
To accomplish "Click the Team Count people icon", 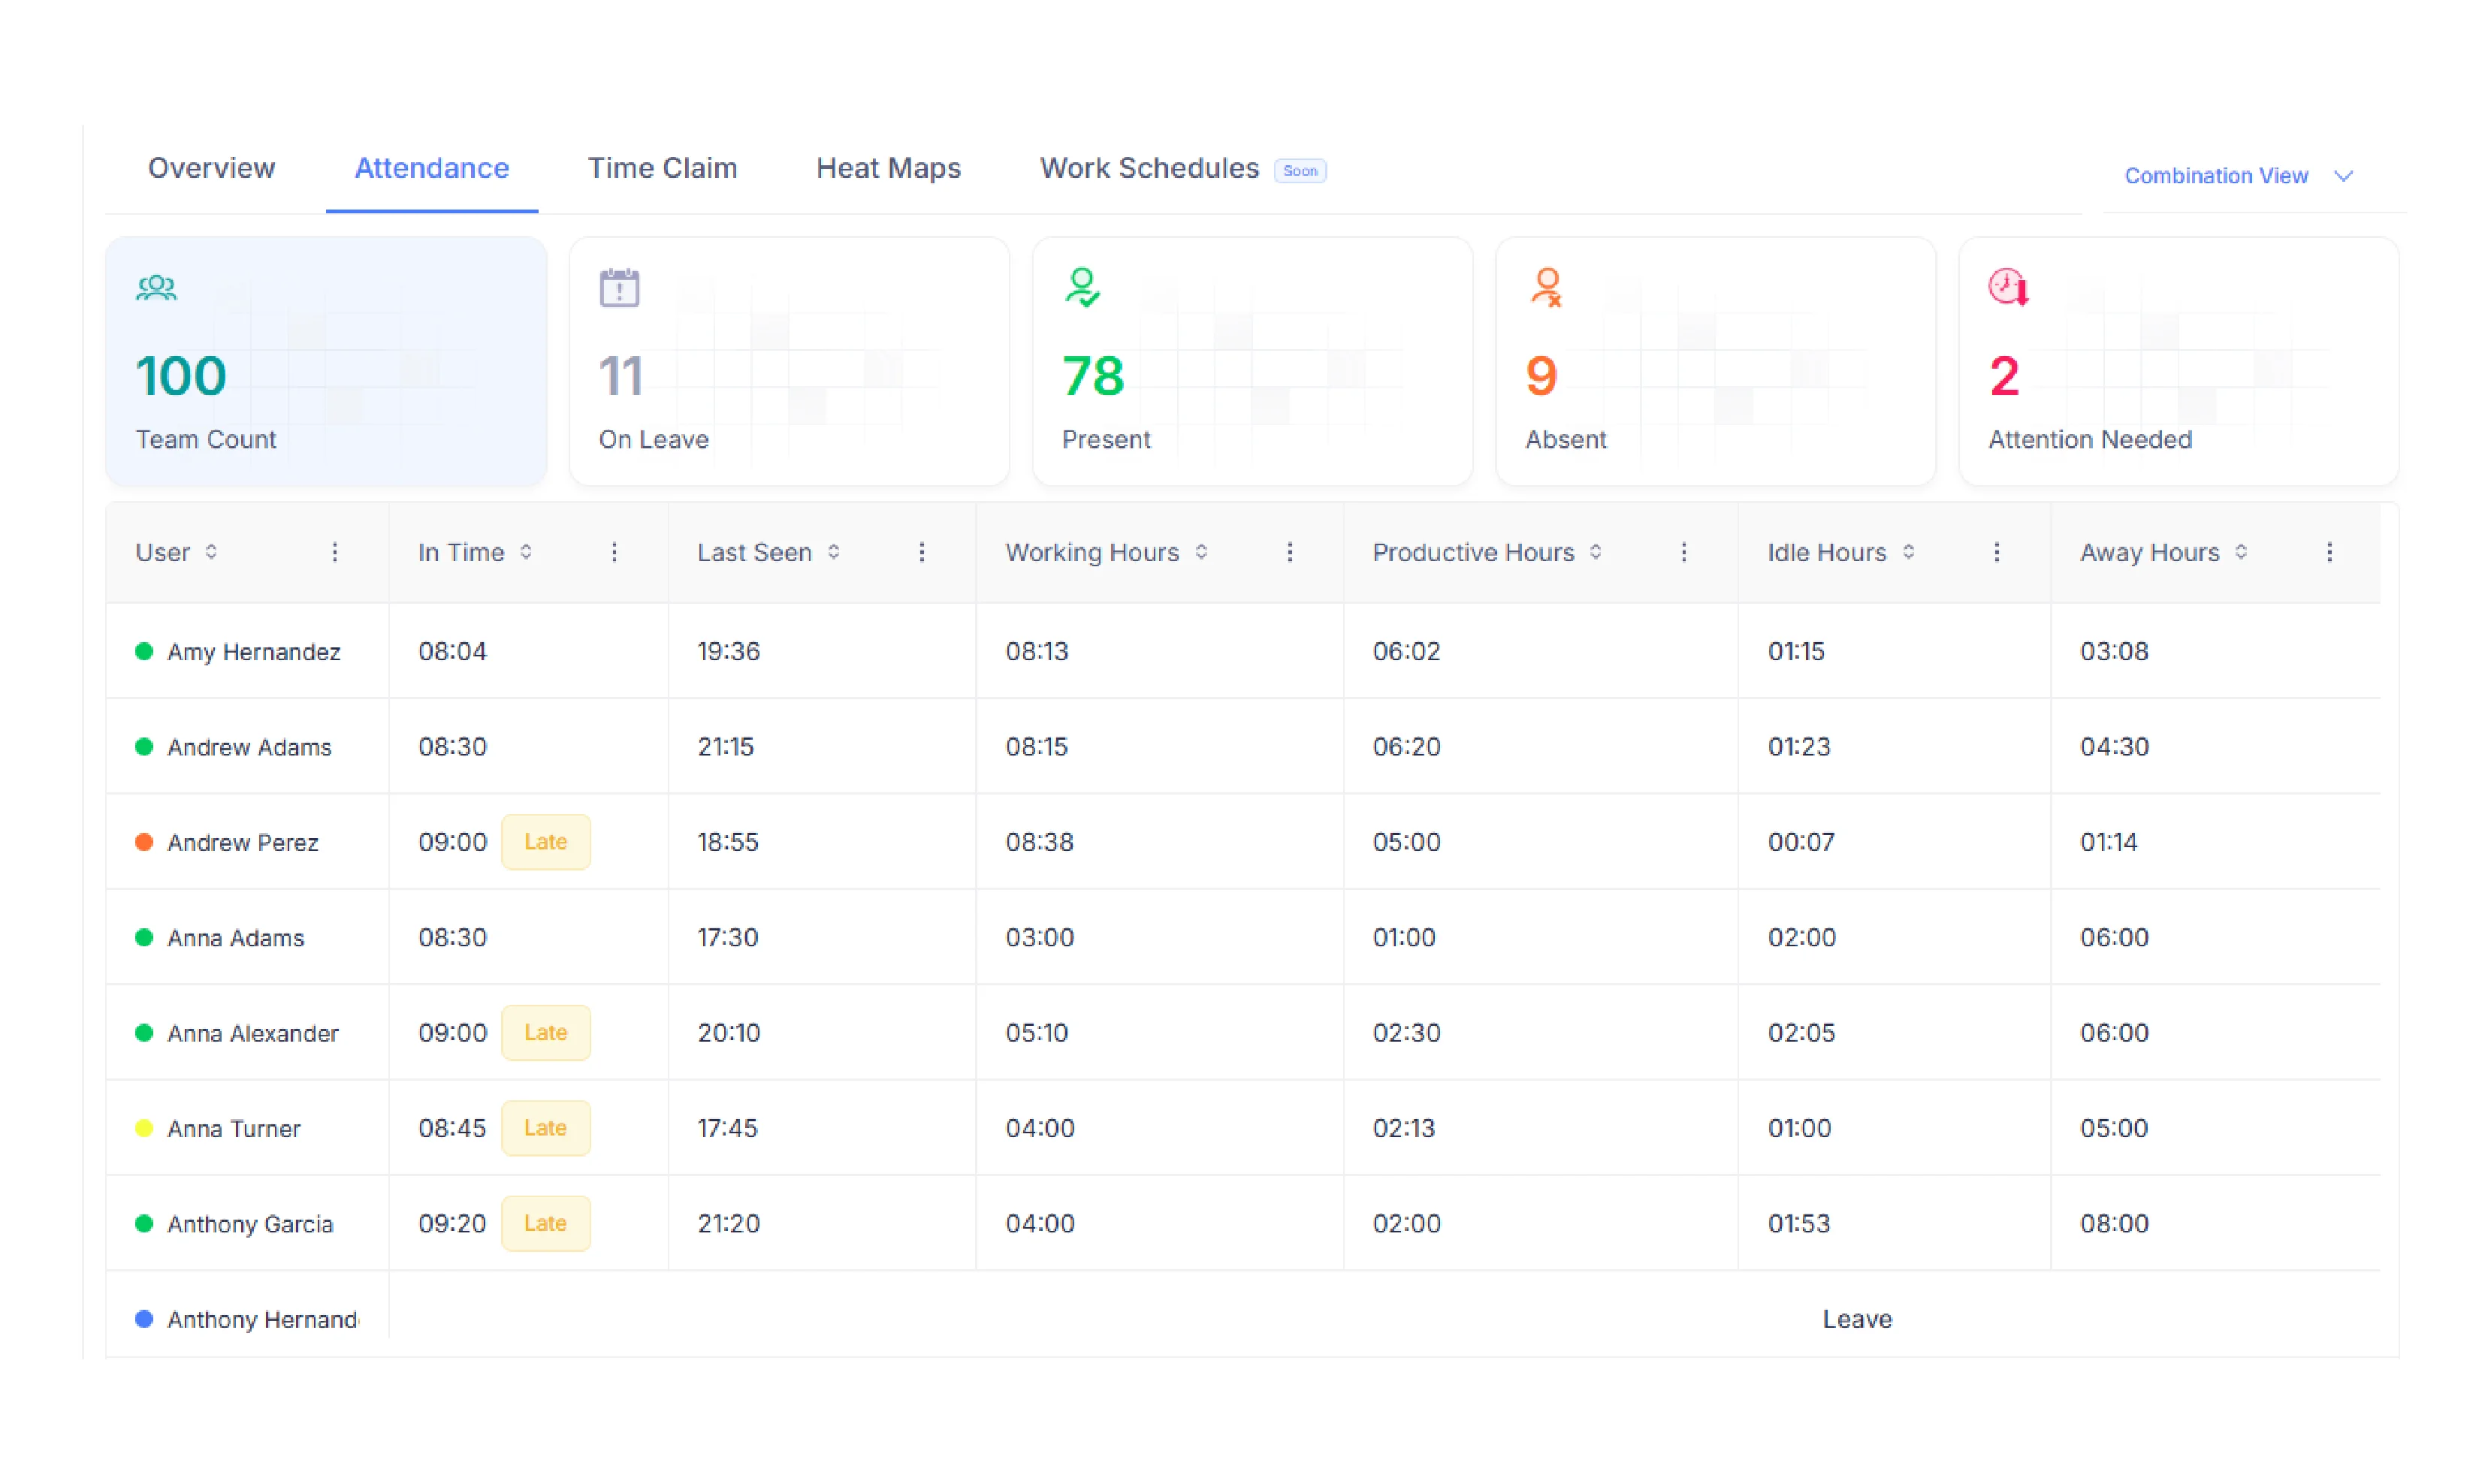I will (157, 288).
